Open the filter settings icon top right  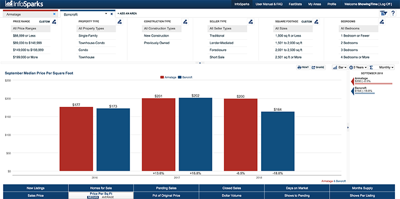point(383,13)
